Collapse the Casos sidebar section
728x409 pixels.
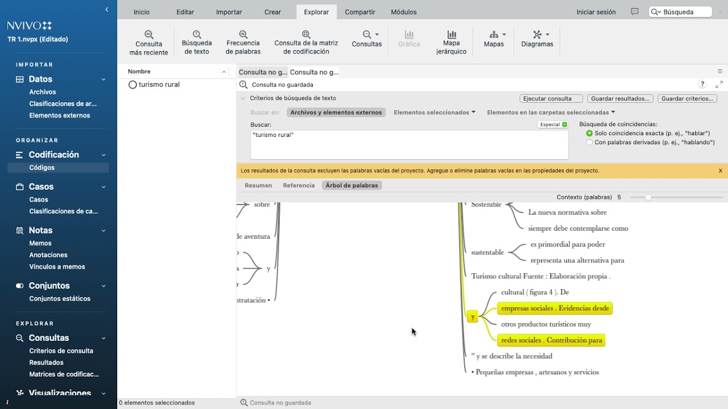[x=104, y=187]
